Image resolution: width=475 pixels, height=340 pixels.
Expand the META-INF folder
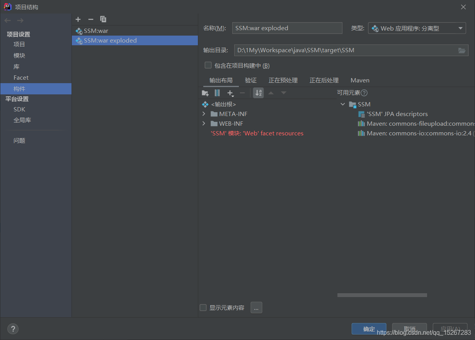[x=204, y=114]
